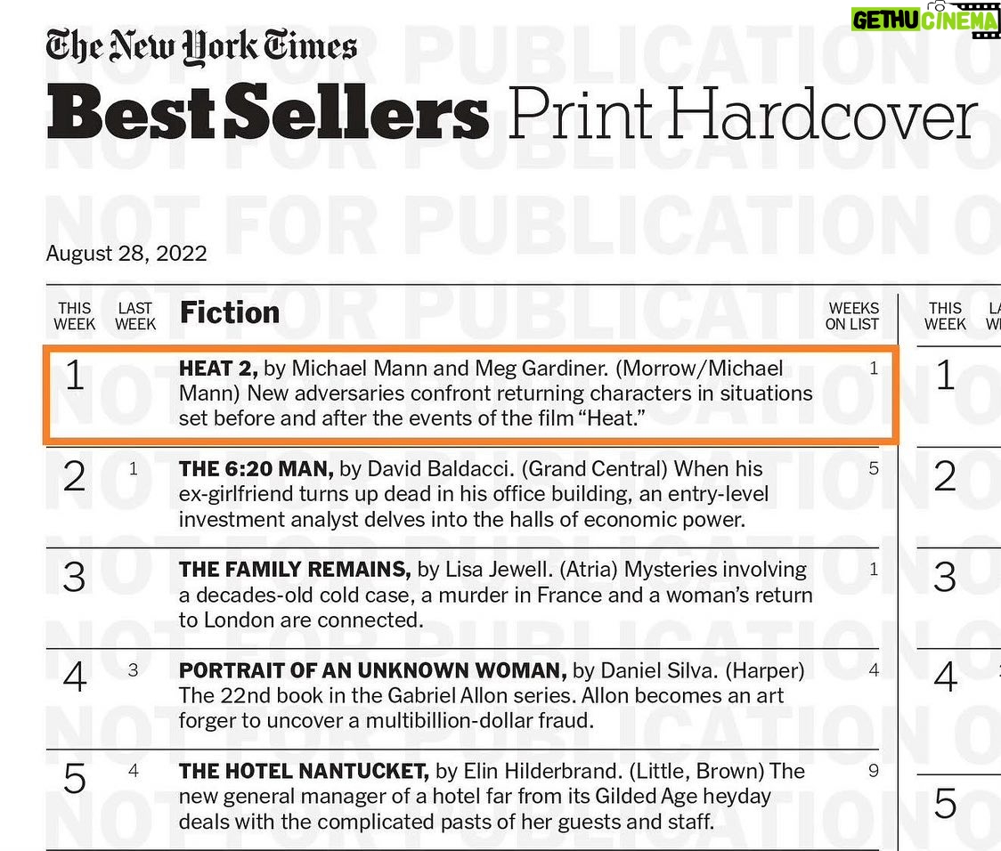1001x851 pixels.
Task: Open THE 6:20 MAN book entry
Action: pos(256,468)
